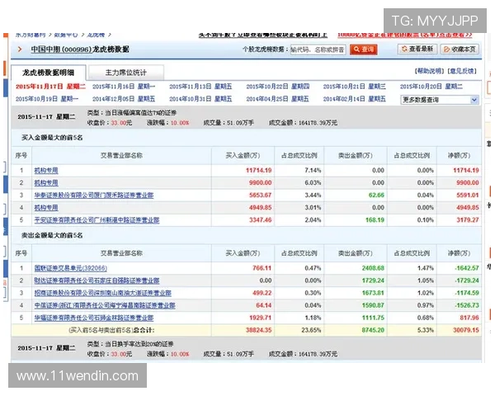Open the 帮助说明 link
Image resolution: width=495 pixels, height=396 pixels.
[429, 71]
